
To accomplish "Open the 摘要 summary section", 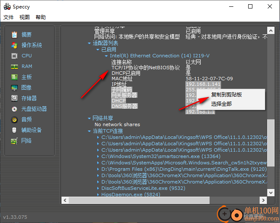I will click(26, 34).
